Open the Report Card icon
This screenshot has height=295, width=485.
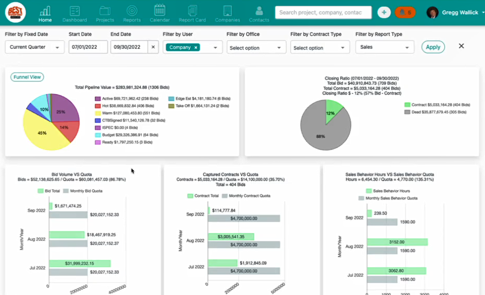[x=192, y=11]
